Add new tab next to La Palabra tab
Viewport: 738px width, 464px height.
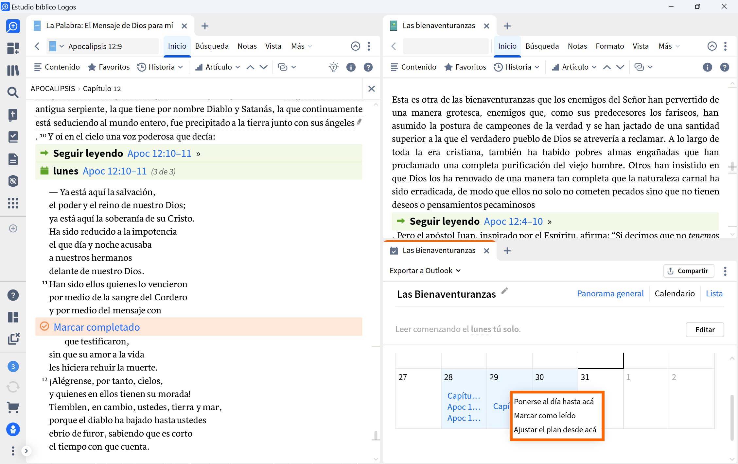tap(205, 26)
